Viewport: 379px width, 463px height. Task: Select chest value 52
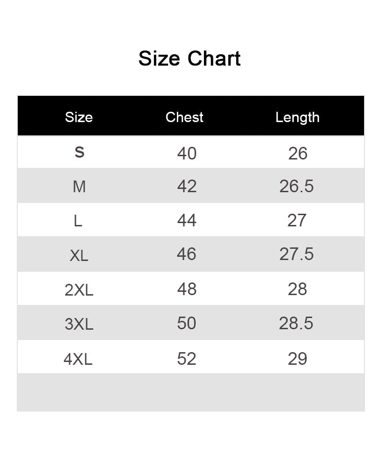point(186,359)
